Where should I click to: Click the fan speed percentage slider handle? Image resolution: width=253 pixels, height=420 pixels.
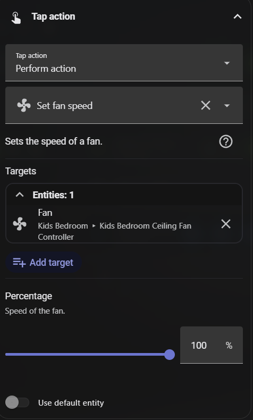[169, 355]
